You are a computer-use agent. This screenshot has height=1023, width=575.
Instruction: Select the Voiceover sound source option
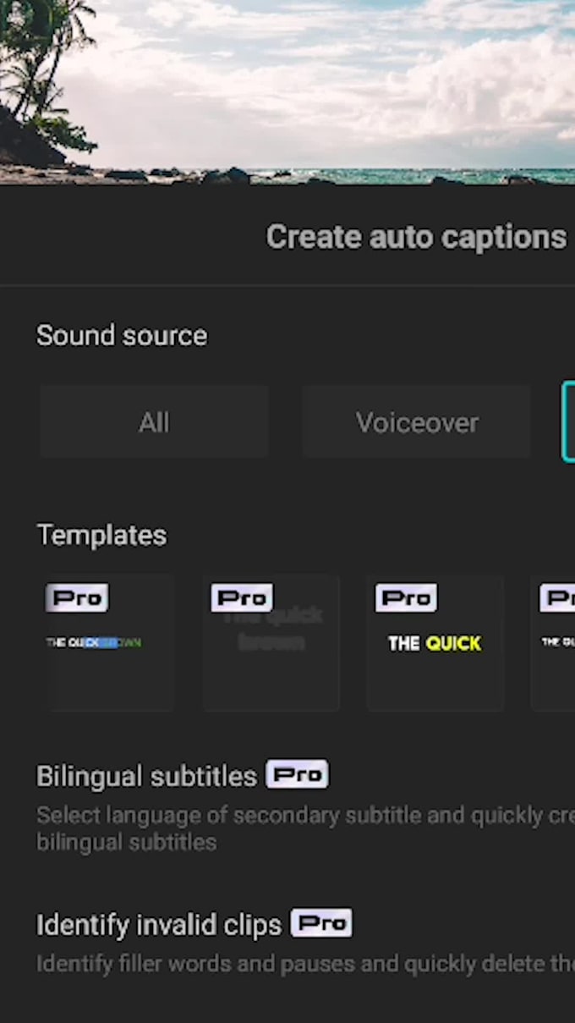click(x=417, y=422)
